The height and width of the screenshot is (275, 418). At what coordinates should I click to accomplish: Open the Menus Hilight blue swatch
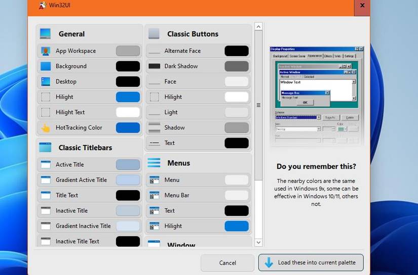coord(237,226)
